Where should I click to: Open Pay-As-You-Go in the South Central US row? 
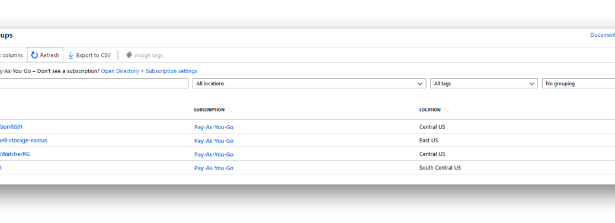point(214,168)
